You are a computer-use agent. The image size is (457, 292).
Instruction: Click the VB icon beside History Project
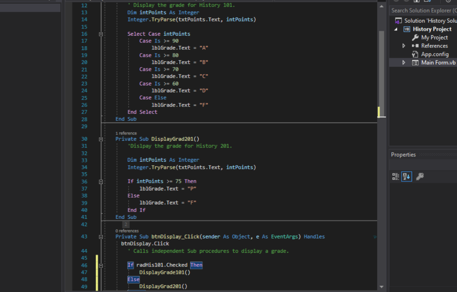(407, 29)
